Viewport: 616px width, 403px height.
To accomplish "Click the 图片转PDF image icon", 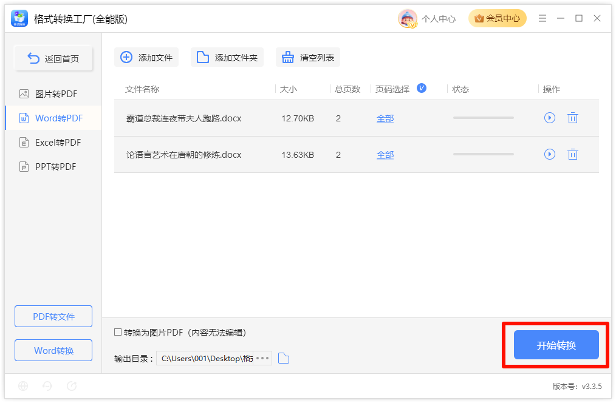I will click(24, 94).
